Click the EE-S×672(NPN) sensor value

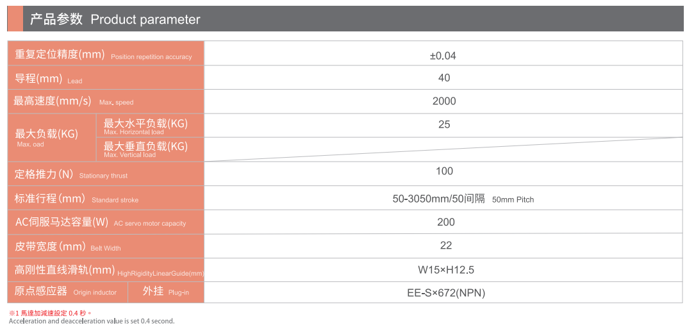(445, 293)
